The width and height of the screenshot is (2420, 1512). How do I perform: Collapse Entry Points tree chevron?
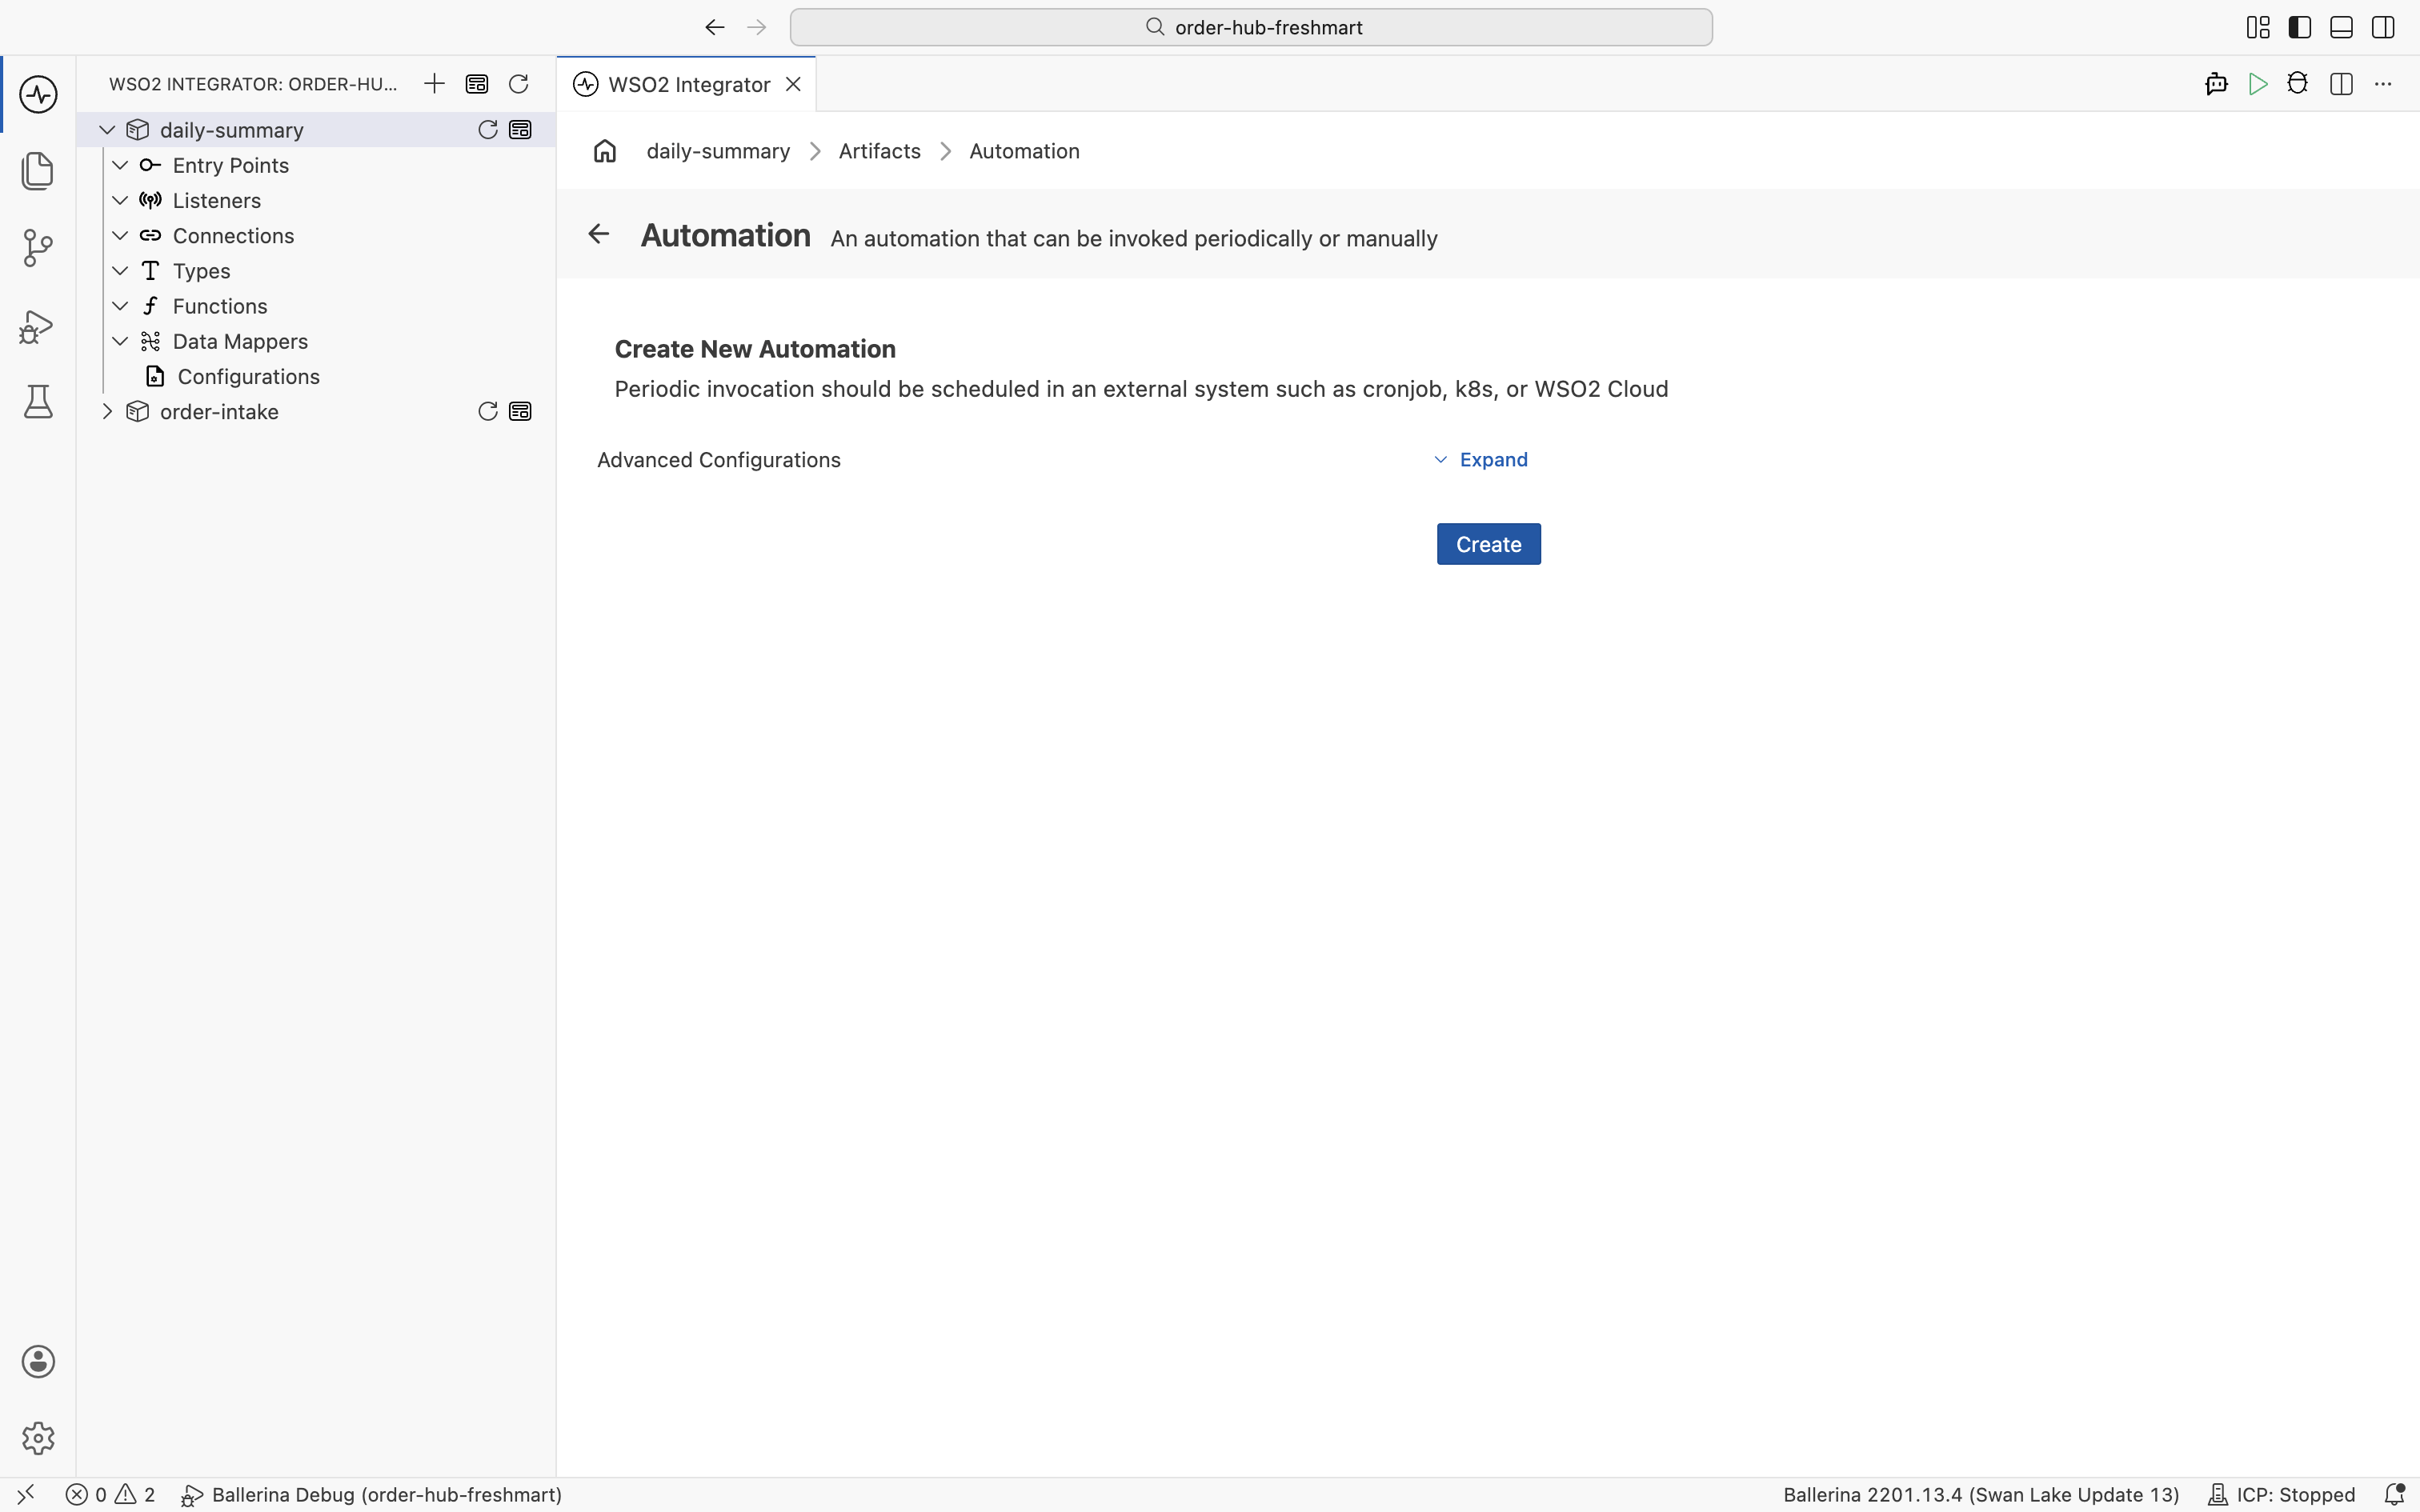120,165
